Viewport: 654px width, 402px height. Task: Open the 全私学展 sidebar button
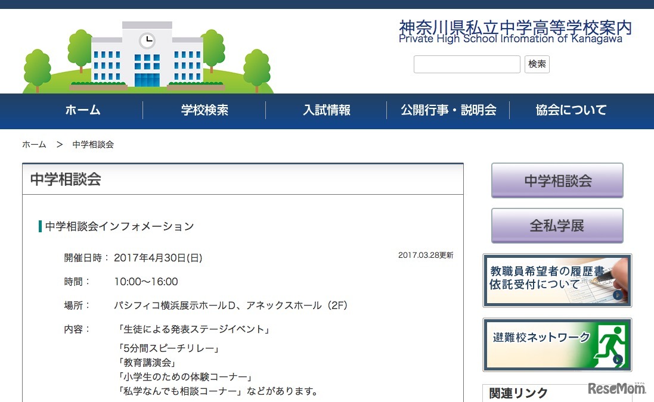[557, 225]
